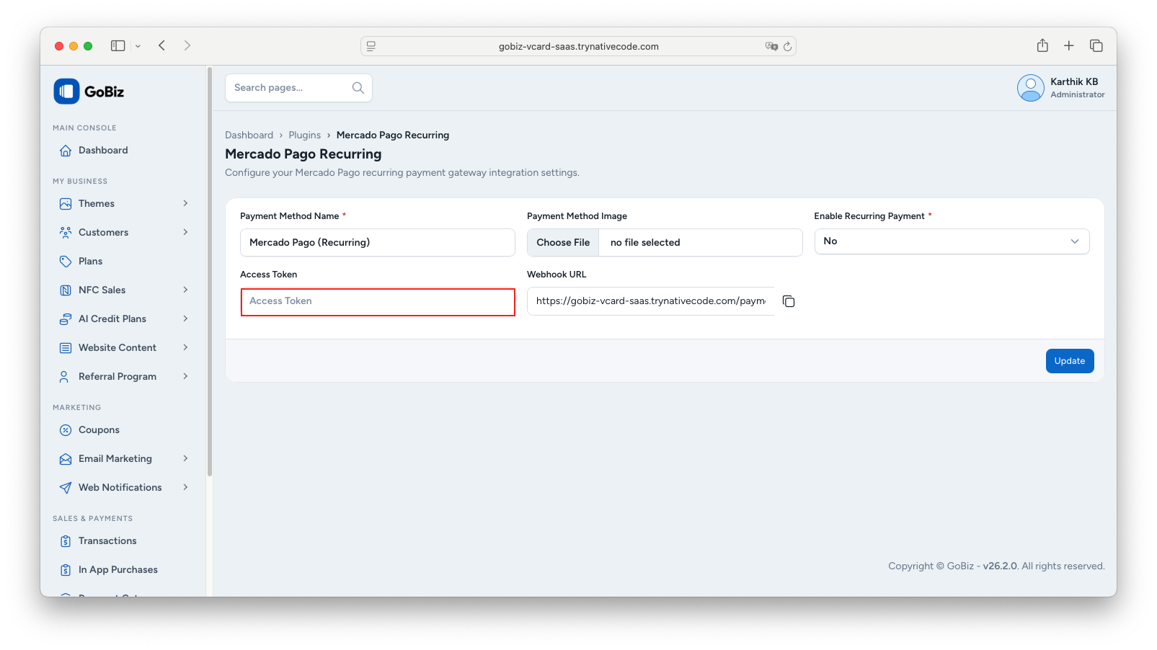Open Safari sidebar options dropdown arrow
The width and height of the screenshot is (1157, 650).
point(138,46)
